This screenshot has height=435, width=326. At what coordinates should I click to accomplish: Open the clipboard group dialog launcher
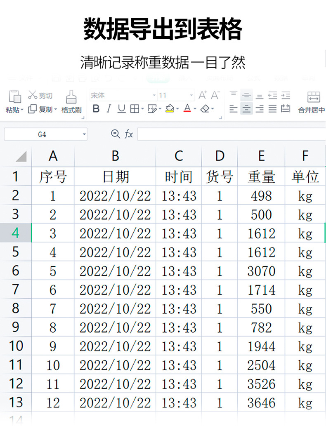[x=83, y=118]
